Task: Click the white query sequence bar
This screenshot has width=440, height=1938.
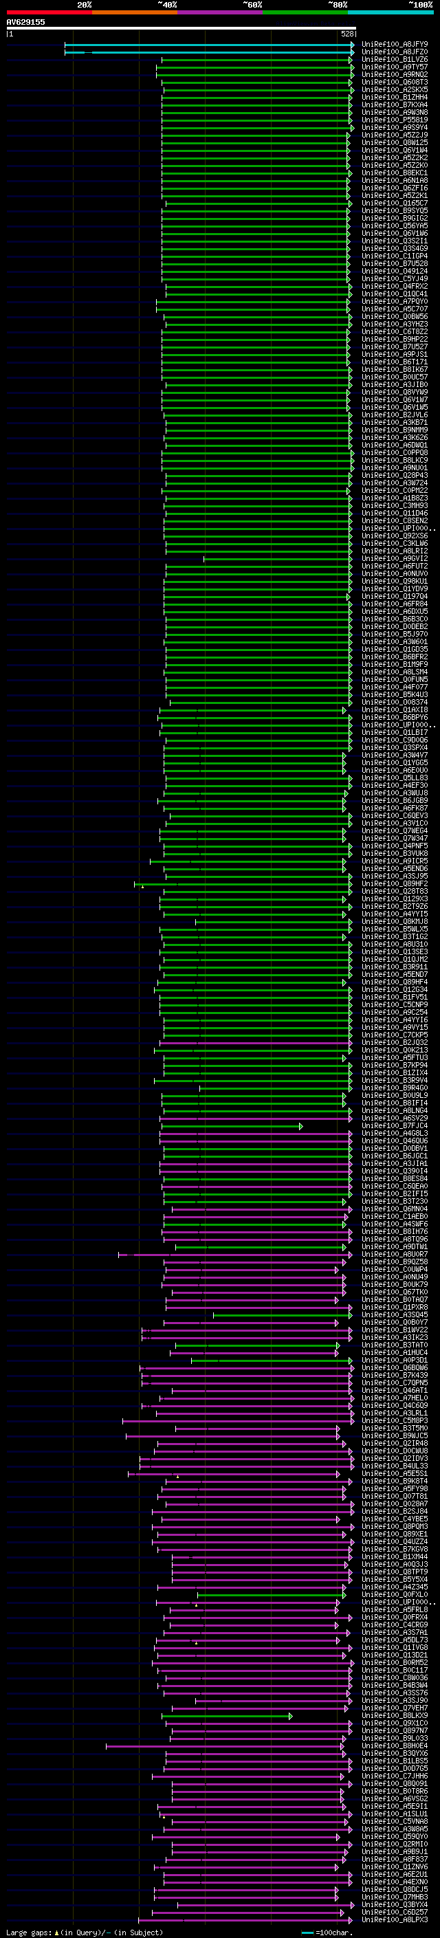Action: tap(181, 29)
